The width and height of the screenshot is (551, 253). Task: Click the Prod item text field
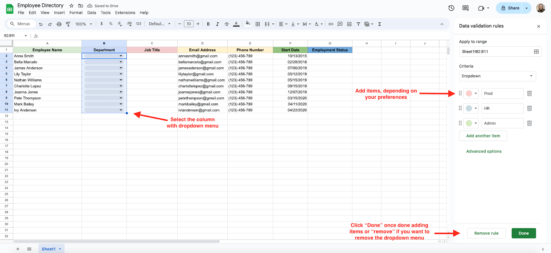[x=502, y=93]
